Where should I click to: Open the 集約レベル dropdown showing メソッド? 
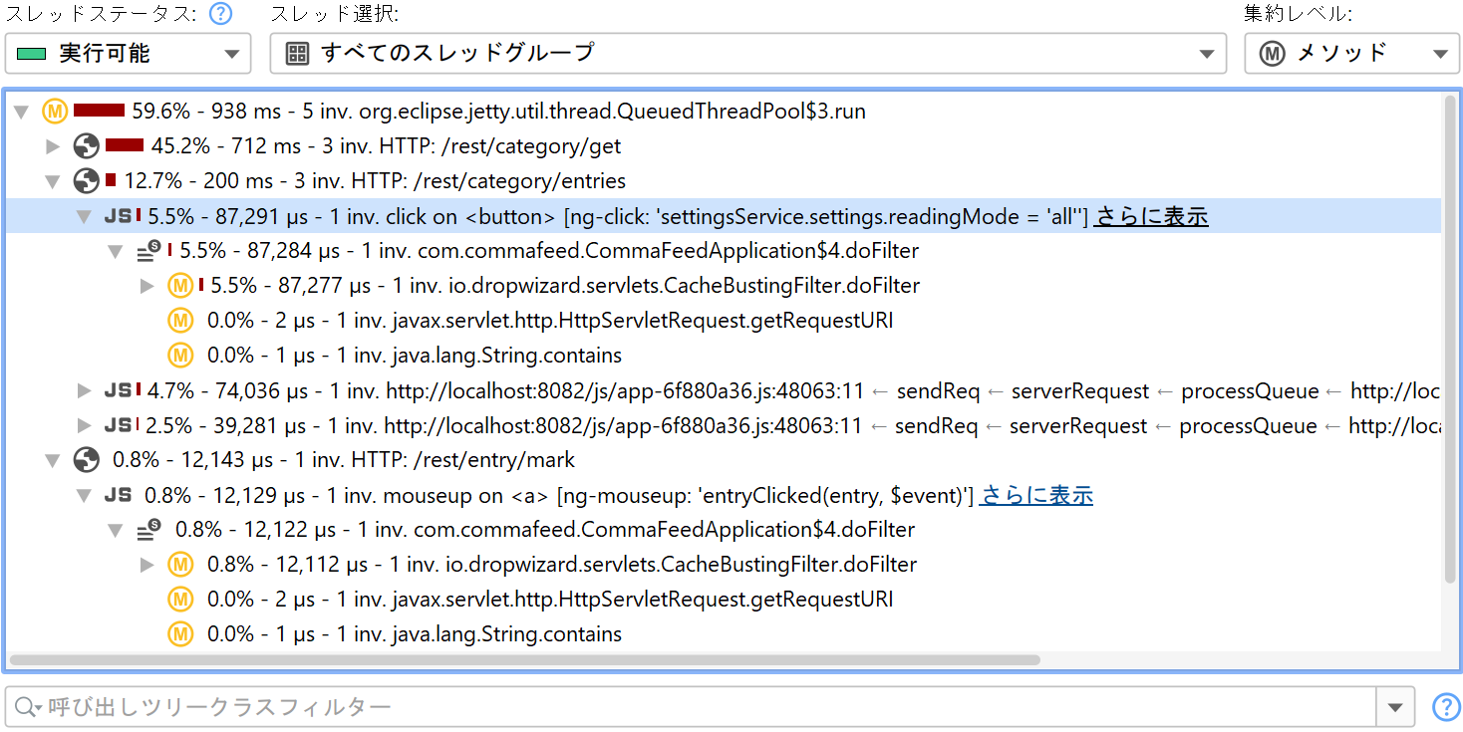(1351, 54)
